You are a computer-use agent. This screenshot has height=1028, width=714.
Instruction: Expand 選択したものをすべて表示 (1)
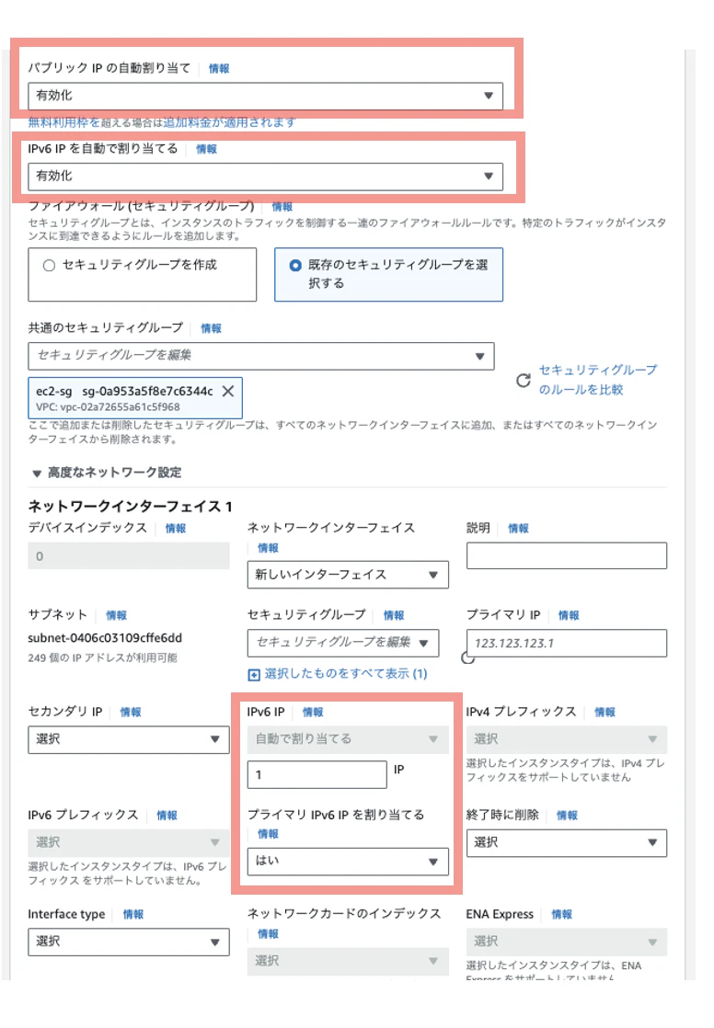coord(338,674)
